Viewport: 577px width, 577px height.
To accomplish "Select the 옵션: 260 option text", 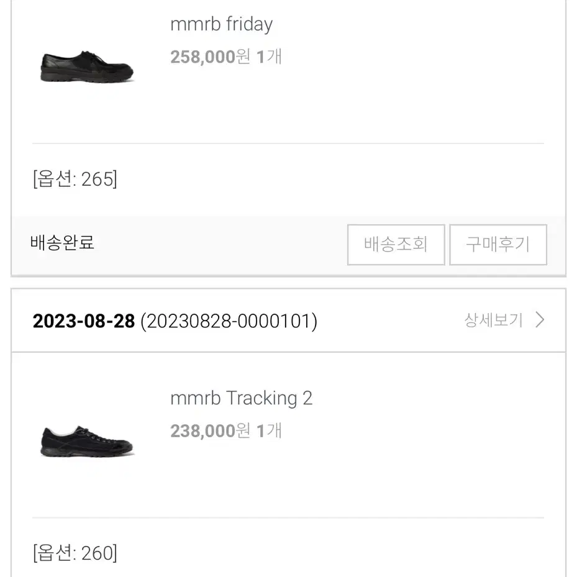I will pyautogui.click(x=75, y=553).
